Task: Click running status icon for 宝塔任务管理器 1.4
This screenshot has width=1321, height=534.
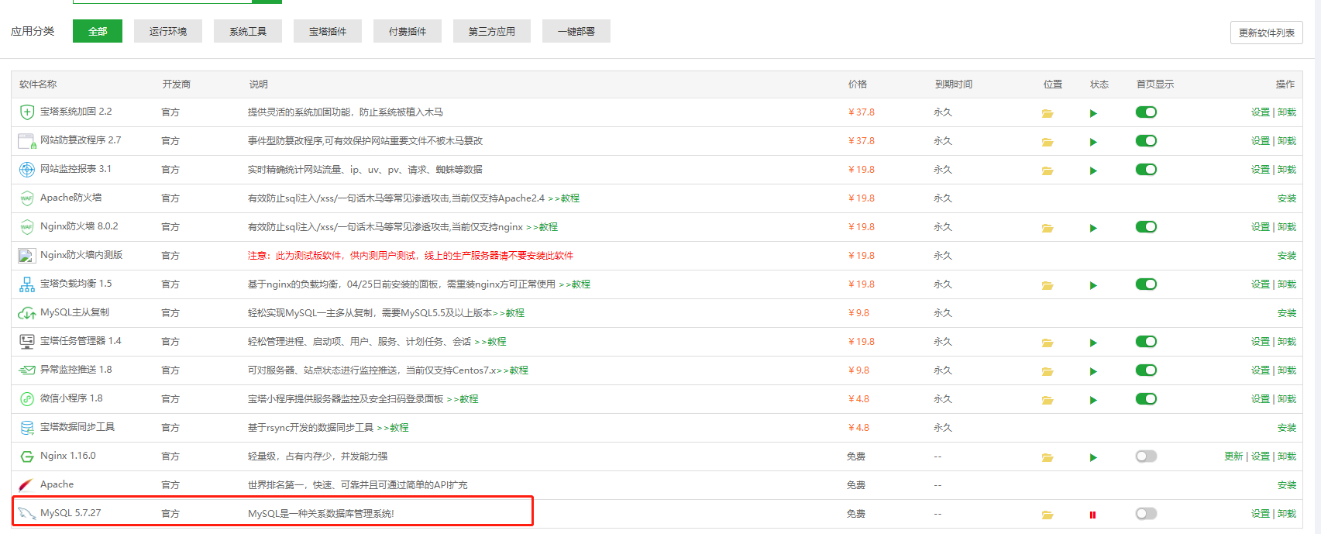Action: coord(1093,343)
